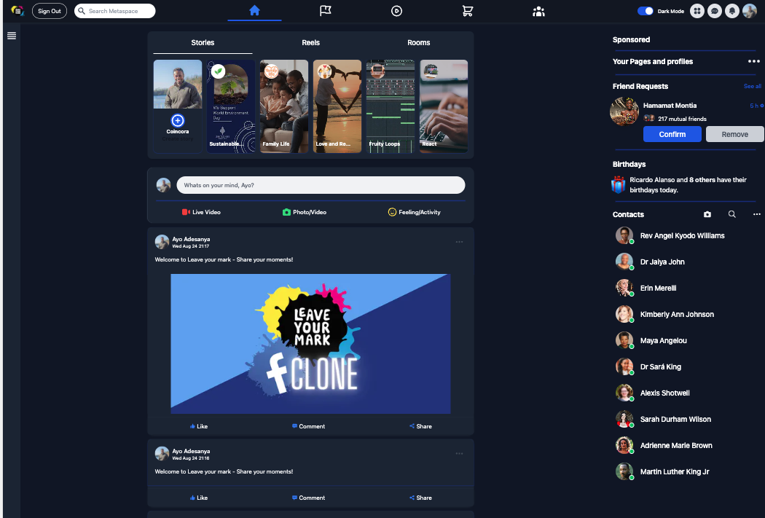
Task: Open Hamamat Montia's profile picture
Action: [x=624, y=111]
